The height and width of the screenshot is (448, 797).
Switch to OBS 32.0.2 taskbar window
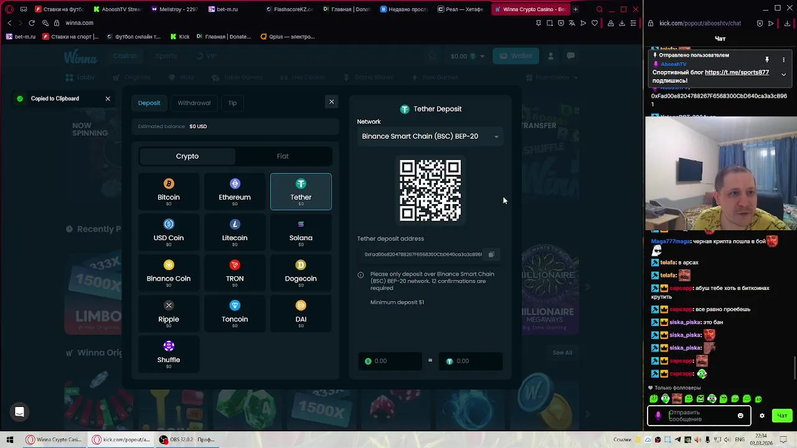(187, 440)
